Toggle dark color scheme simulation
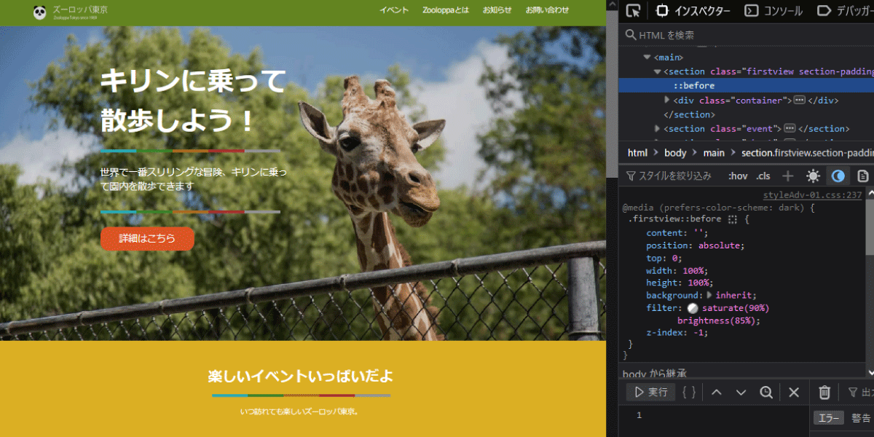The height and width of the screenshot is (437, 874). click(838, 176)
